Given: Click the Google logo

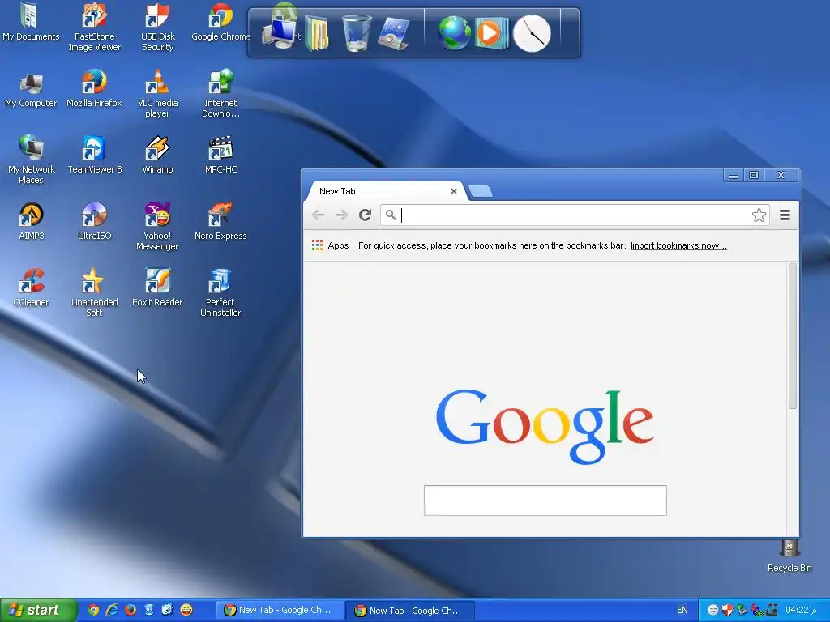Looking at the screenshot, I should click(x=545, y=426).
